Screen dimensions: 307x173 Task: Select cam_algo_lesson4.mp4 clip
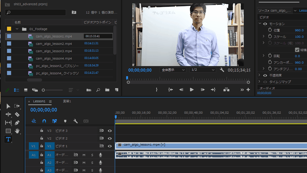pos(54,58)
